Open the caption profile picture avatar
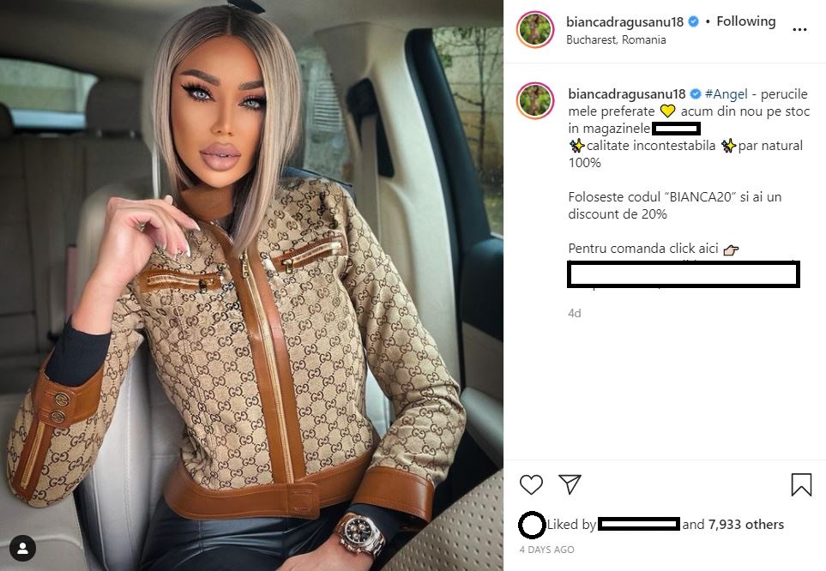The image size is (826, 571). point(535,100)
